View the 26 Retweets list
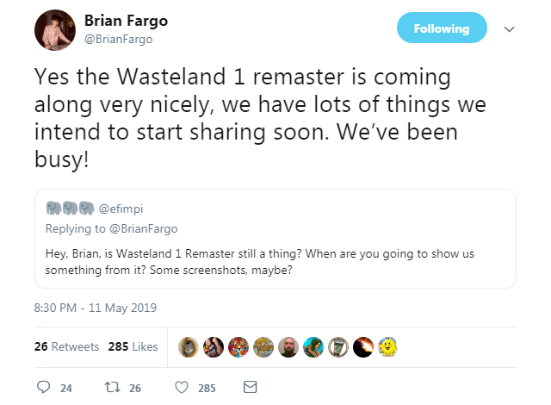551x405 pixels. click(x=67, y=346)
